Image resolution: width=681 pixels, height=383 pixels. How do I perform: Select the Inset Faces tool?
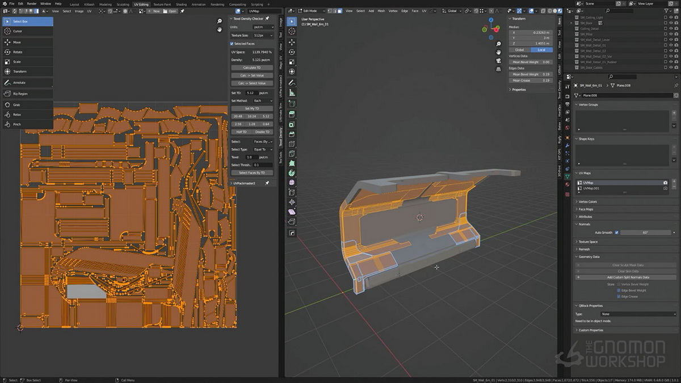(292, 124)
